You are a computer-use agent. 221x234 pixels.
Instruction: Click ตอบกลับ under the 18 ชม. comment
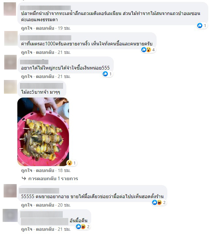pyautogui.click(x=45, y=170)
